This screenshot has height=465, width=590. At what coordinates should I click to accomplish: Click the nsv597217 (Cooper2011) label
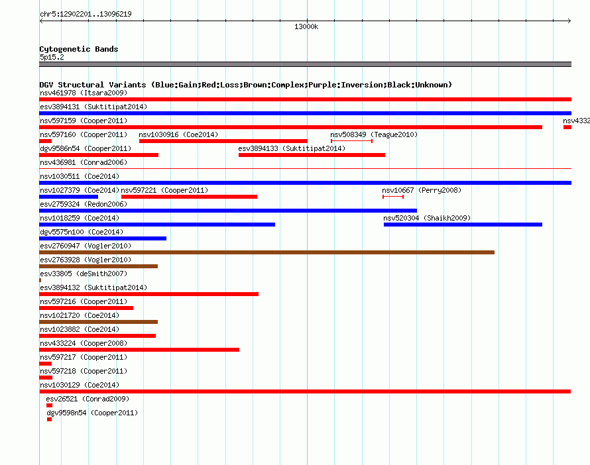click(x=84, y=357)
